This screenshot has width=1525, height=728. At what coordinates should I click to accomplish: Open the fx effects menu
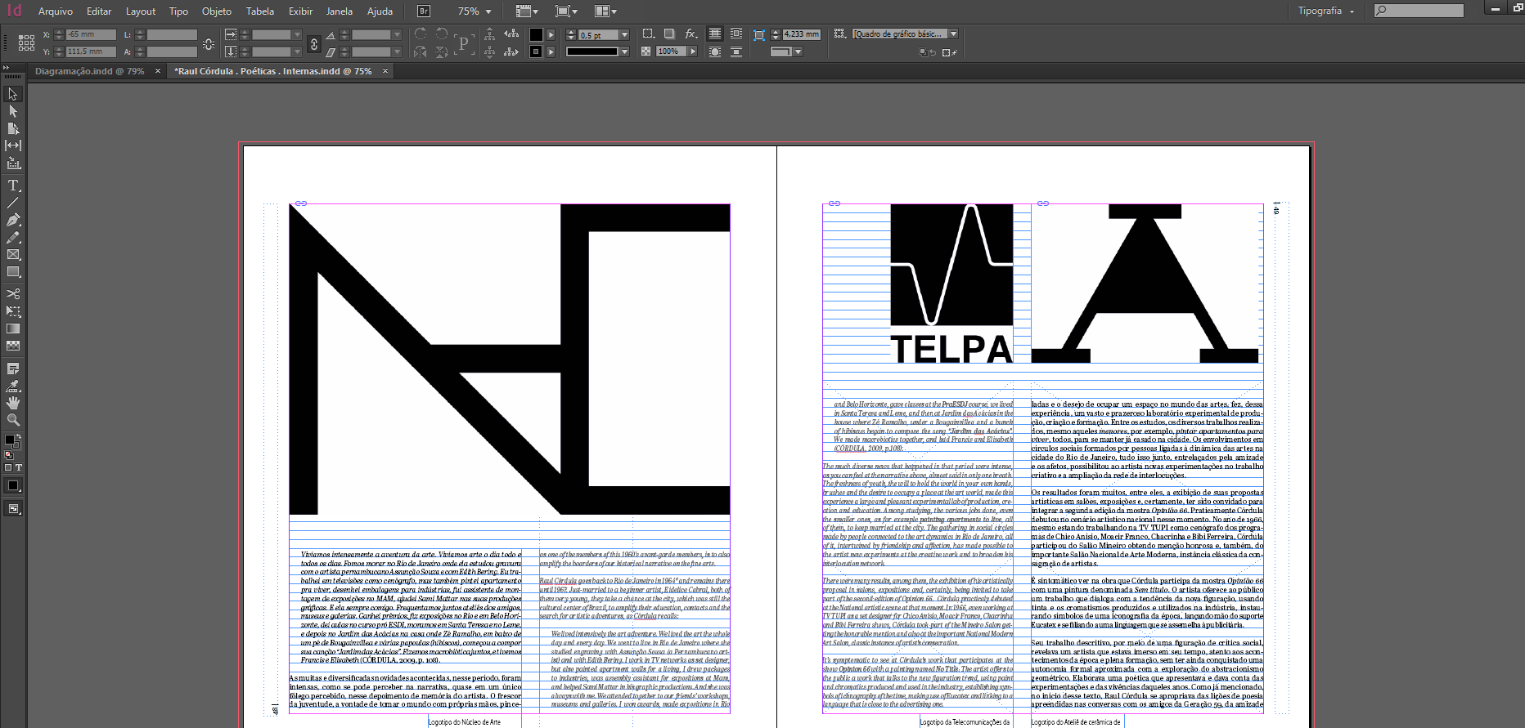tap(691, 34)
